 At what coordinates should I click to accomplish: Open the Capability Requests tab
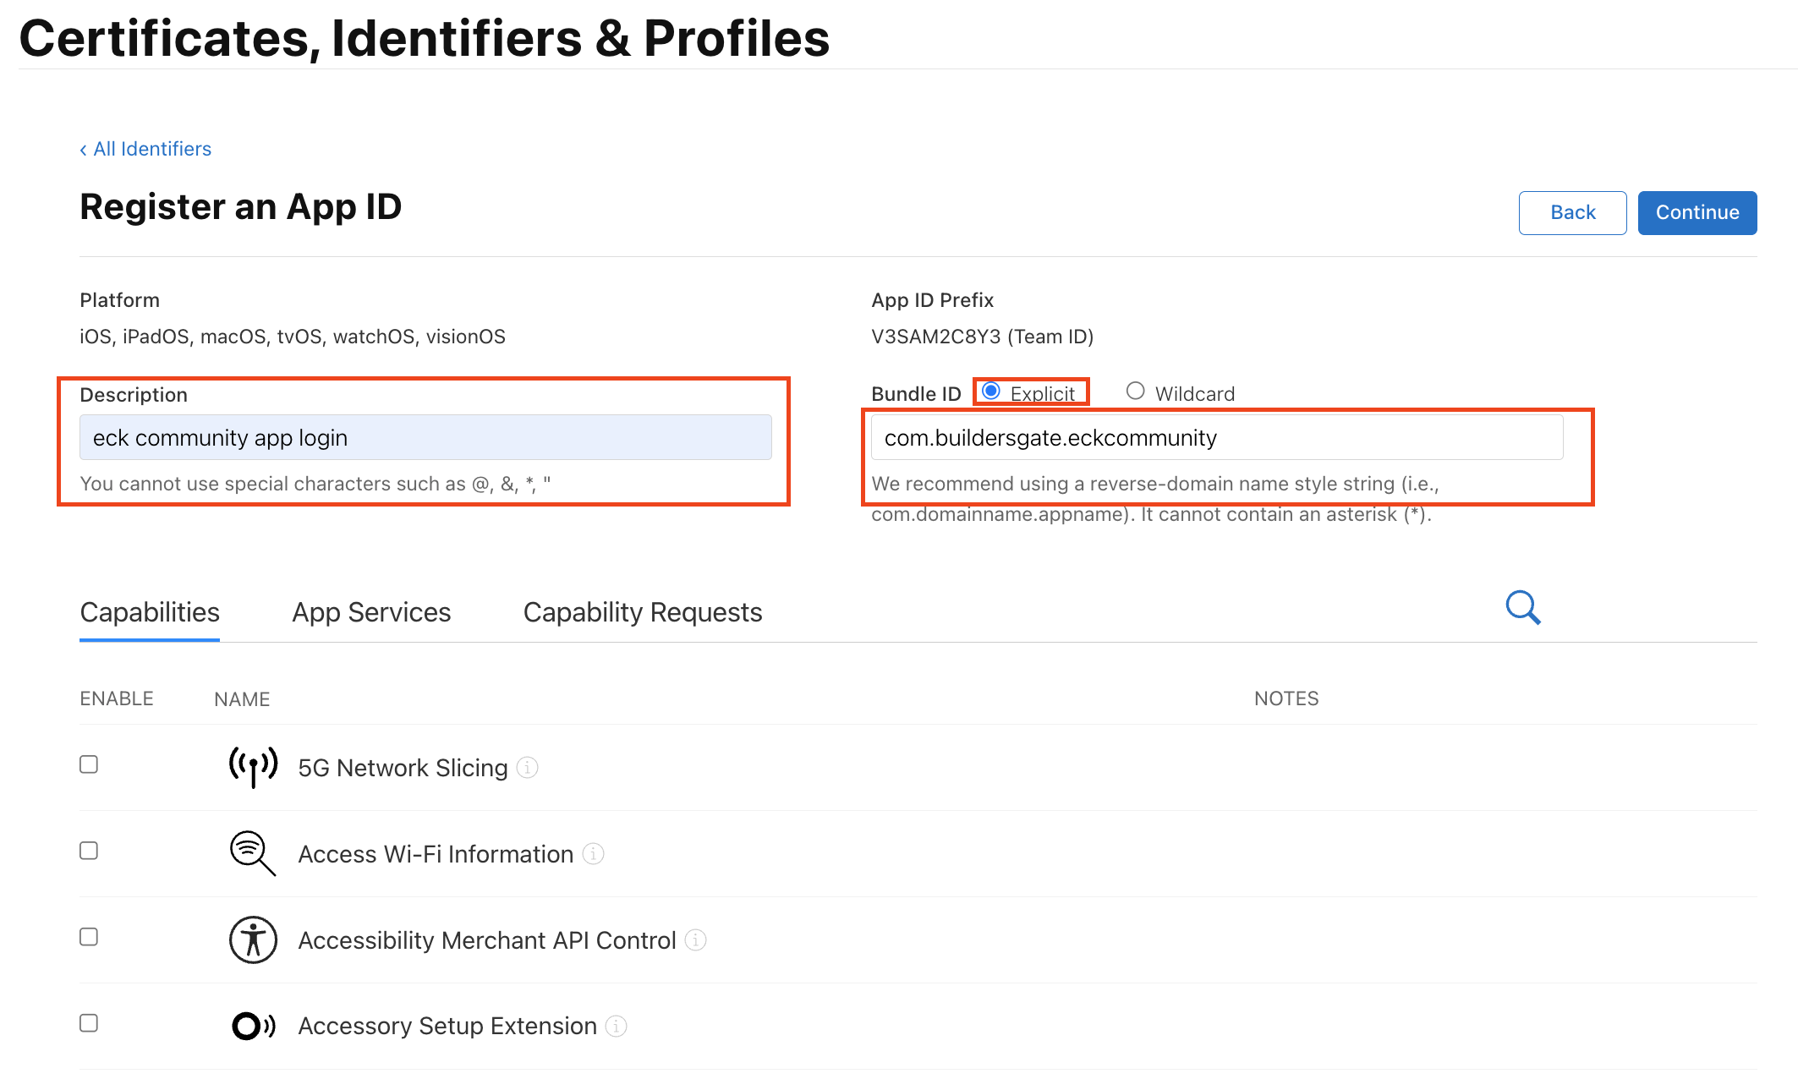(643, 612)
